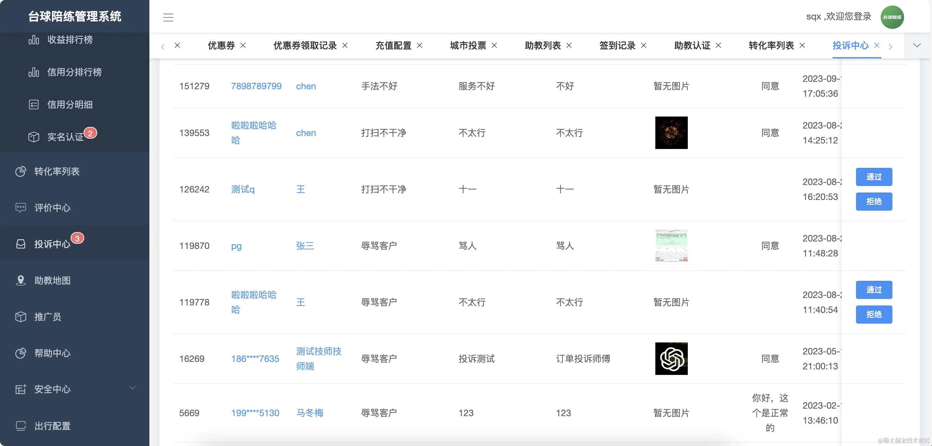Screen dimensions: 932x446
Task: Close the 签到记录 tab
Action: (644, 45)
